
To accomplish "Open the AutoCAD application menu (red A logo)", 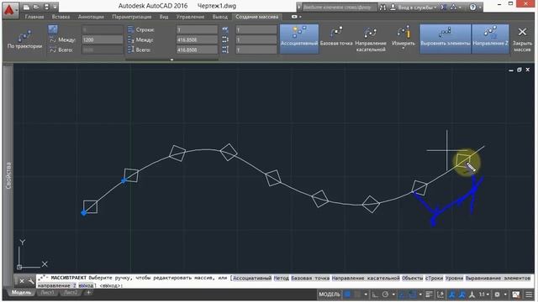I will pyautogui.click(x=9, y=10).
